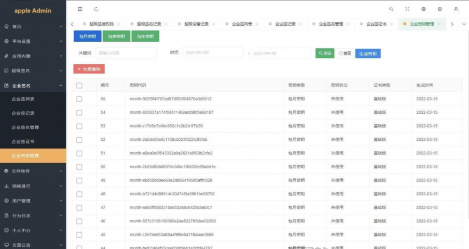Click the stack icon beside 文件快传

pyautogui.click(x=6, y=171)
